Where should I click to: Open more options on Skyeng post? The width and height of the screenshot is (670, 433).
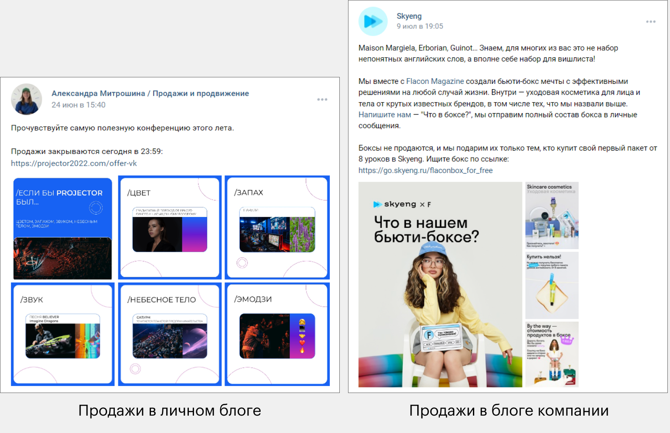(650, 22)
